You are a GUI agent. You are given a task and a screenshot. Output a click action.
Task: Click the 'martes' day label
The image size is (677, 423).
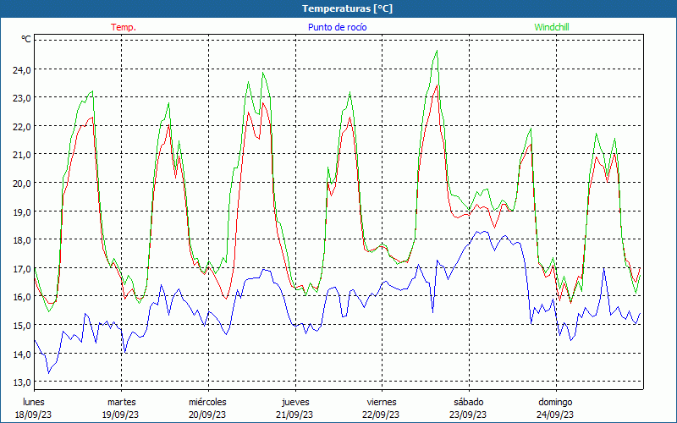click(x=122, y=402)
